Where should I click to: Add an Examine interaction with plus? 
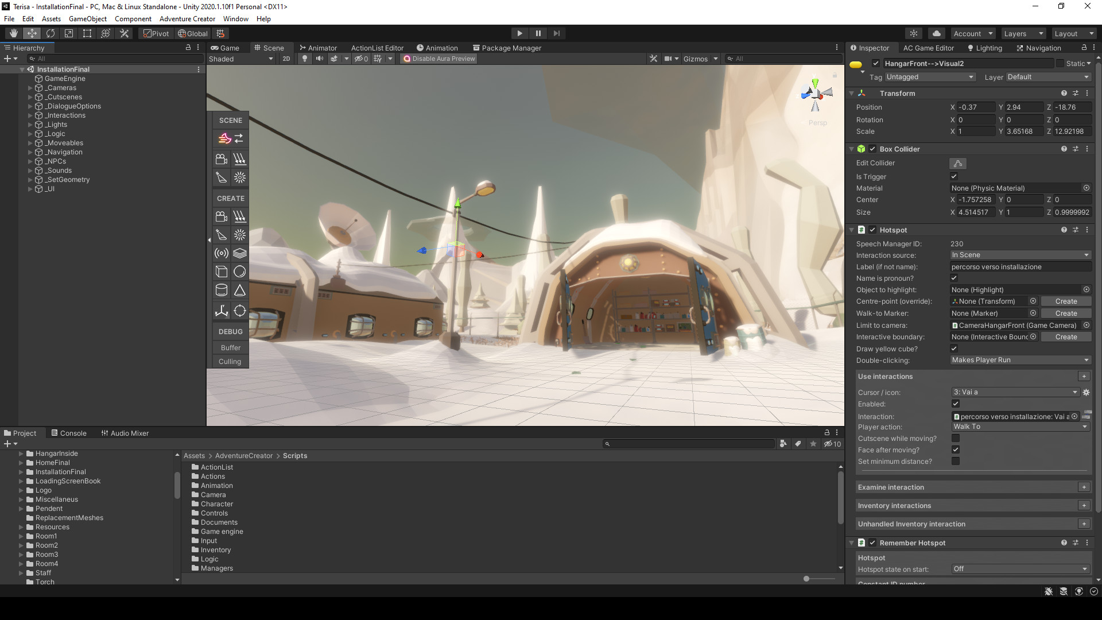(x=1084, y=487)
